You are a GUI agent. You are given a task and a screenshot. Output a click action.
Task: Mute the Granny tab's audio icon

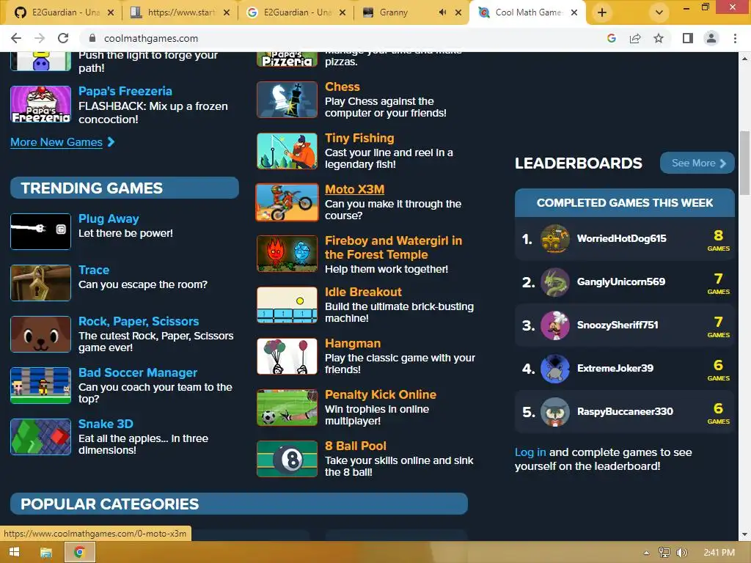pos(442,12)
